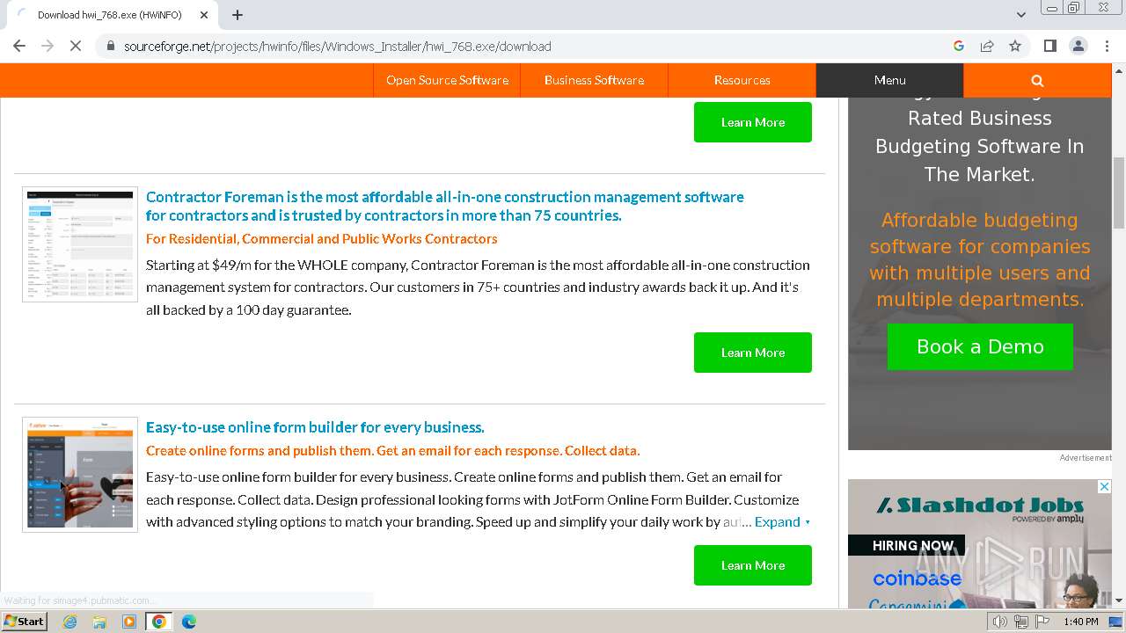
Task: Open a new browser tab
Action: tap(238, 14)
